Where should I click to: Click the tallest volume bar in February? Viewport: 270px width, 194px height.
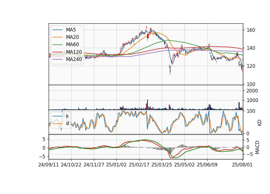[148, 105]
